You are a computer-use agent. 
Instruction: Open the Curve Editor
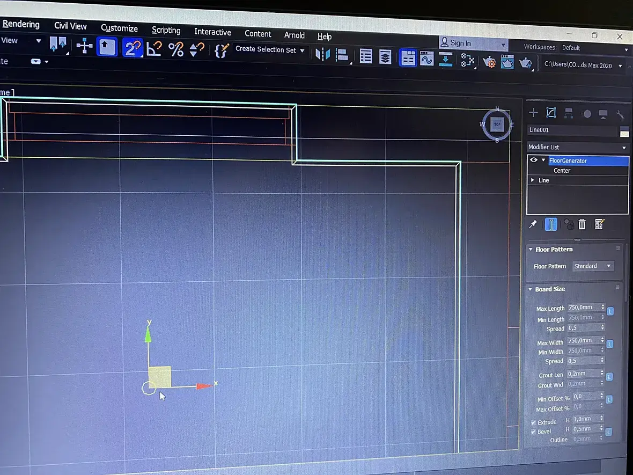pyautogui.click(x=426, y=59)
